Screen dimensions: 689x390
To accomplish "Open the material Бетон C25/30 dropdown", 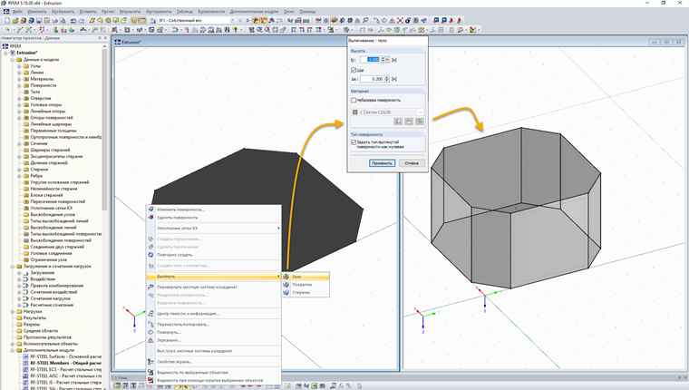I will click(421, 112).
